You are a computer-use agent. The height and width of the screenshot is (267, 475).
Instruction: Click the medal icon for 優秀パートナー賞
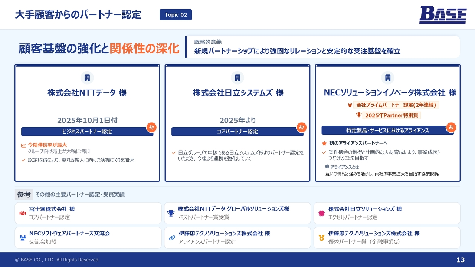coord(321,238)
